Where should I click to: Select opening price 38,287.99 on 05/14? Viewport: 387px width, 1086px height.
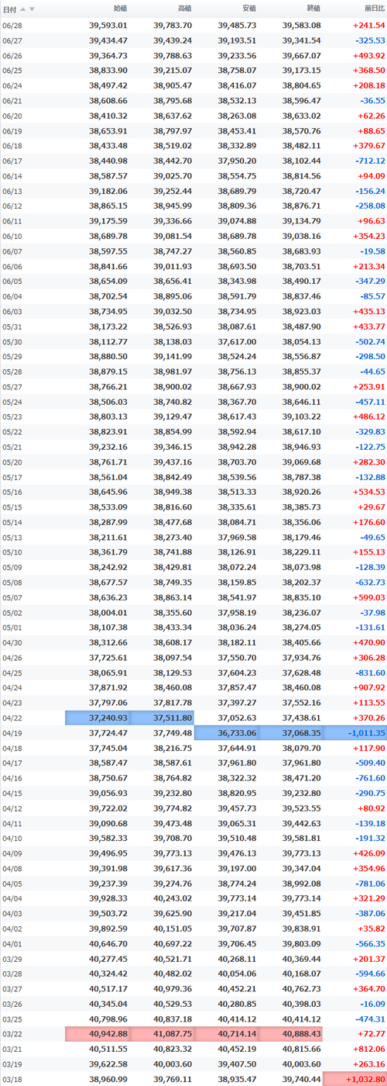(108, 521)
